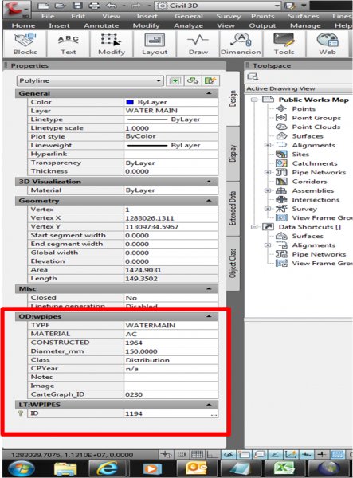Toggle snap mode button in status bar
Screen dimensions: 353x478
pyautogui.click(x=182, y=455)
